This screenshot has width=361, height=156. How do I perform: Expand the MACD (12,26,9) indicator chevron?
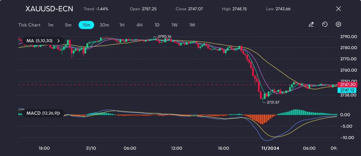63,113
